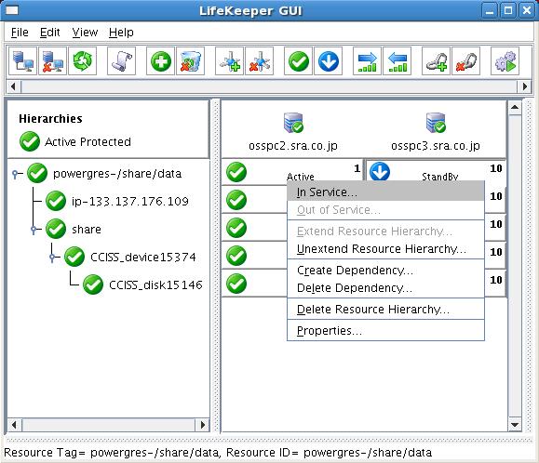Choose Unextend Resource Hierarchy... from context menu
The width and height of the screenshot is (539, 463).
(x=385, y=248)
